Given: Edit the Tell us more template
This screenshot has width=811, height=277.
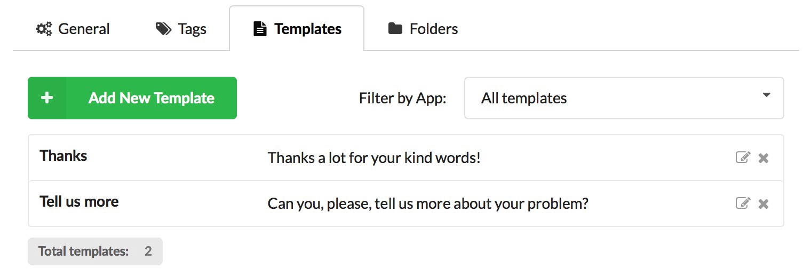Looking at the screenshot, I should [x=743, y=203].
